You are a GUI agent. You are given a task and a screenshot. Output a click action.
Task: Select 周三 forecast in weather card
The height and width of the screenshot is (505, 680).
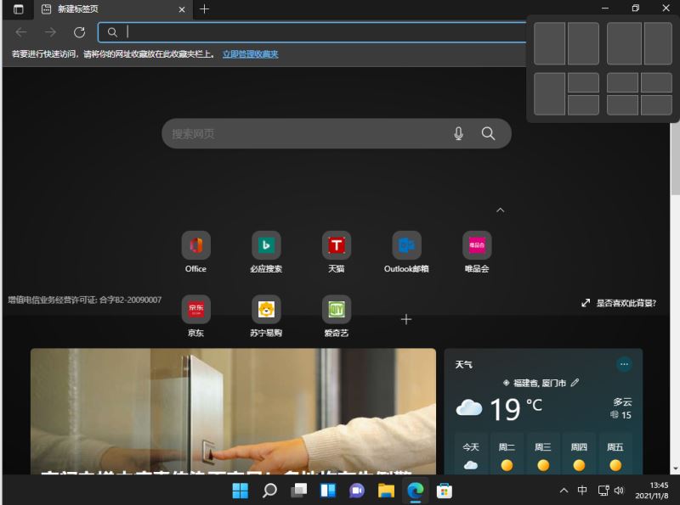[543, 453]
